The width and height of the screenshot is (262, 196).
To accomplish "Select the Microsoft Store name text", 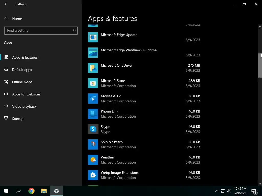I will (x=113, y=81).
